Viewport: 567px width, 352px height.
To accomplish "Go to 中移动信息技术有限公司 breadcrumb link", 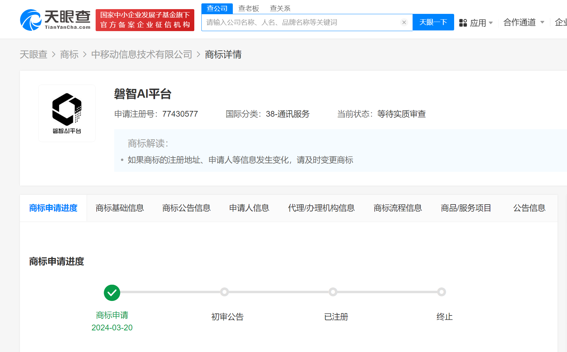I will [x=142, y=54].
